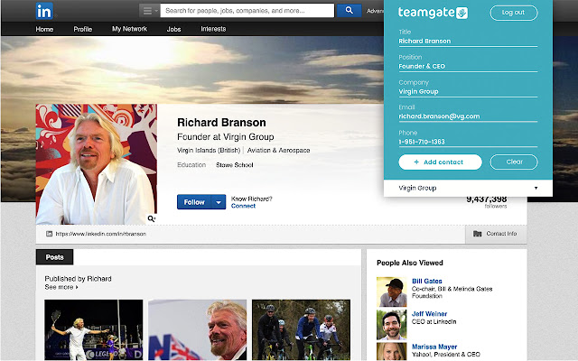The height and width of the screenshot is (361, 578).
Task: Edit the Company field Virgin Group
Action: point(468,91)
